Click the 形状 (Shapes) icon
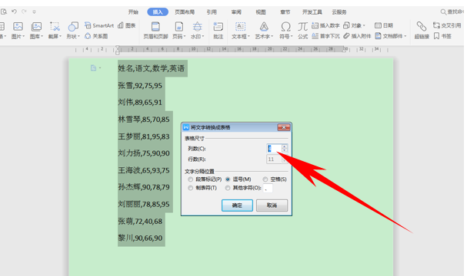 coord(73,27)
